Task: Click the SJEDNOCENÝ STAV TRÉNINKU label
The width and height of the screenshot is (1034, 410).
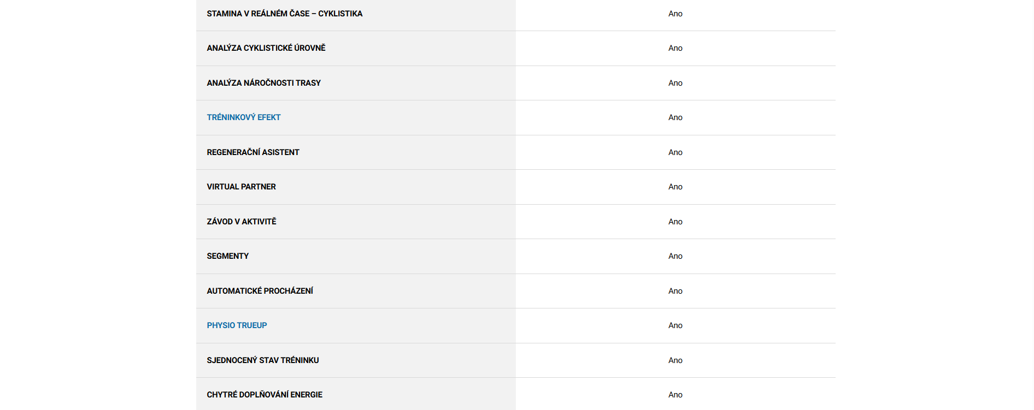Action: click(262, 360)
